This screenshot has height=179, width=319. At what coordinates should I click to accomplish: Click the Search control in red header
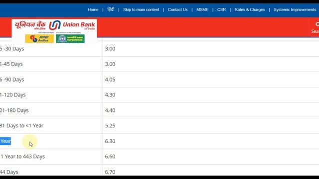315,28
